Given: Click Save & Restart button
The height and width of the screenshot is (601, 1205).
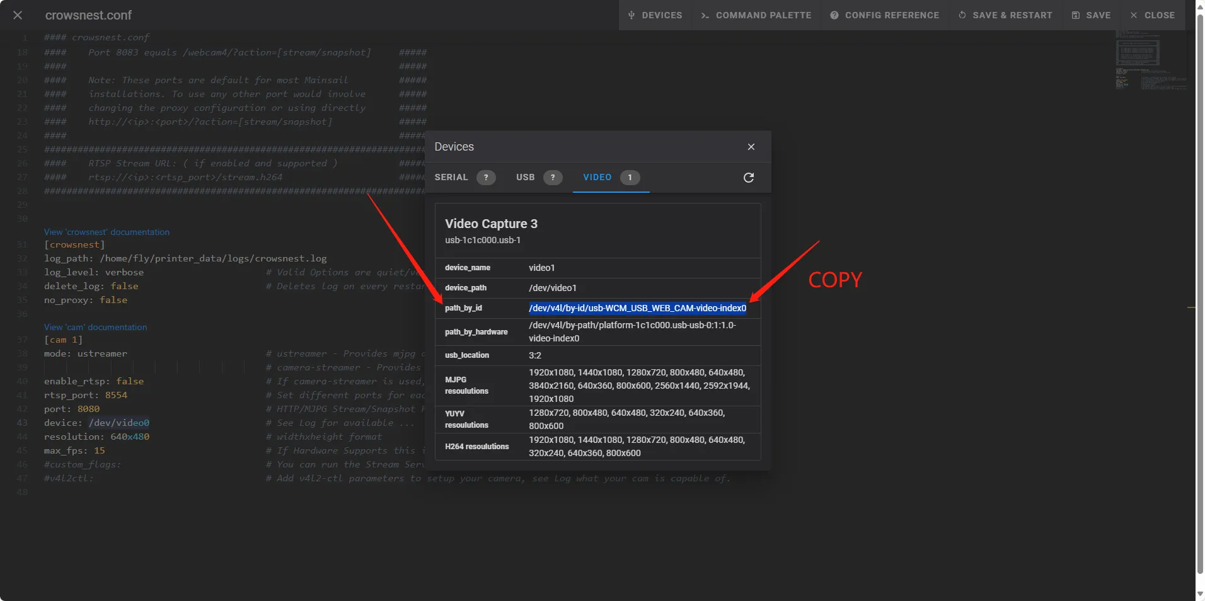Looking at the screenshot, I should pos(1005,15).
